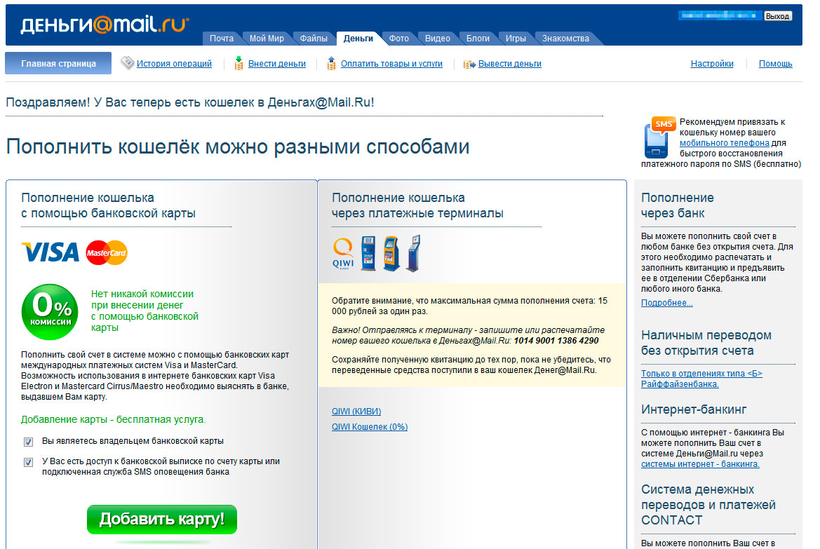Go to the Фото tab

399,38
